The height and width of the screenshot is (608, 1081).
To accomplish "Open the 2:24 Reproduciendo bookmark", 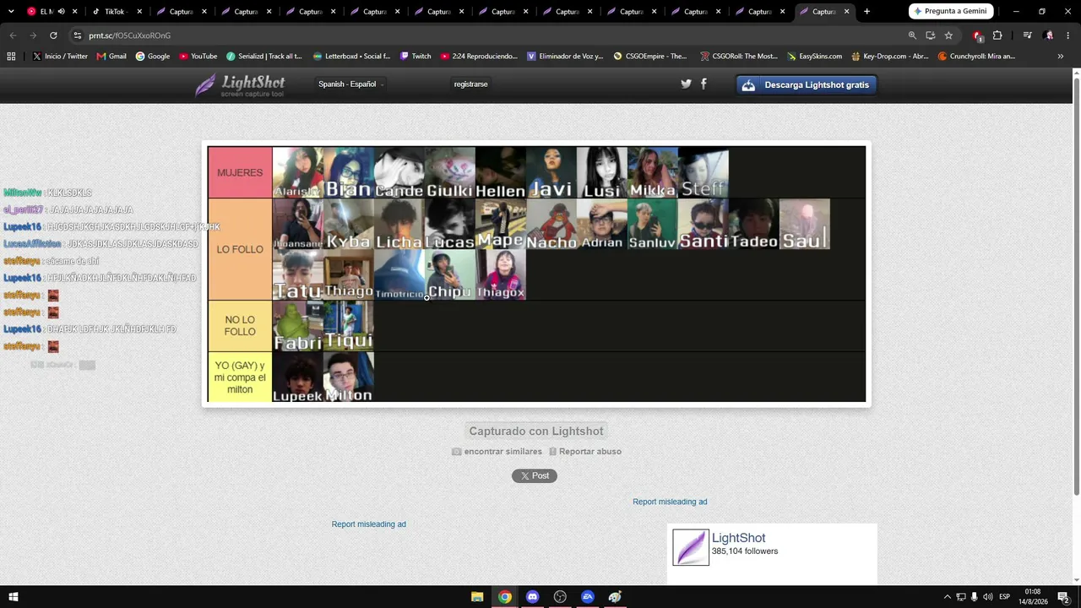I will click(x=478, y=57).
